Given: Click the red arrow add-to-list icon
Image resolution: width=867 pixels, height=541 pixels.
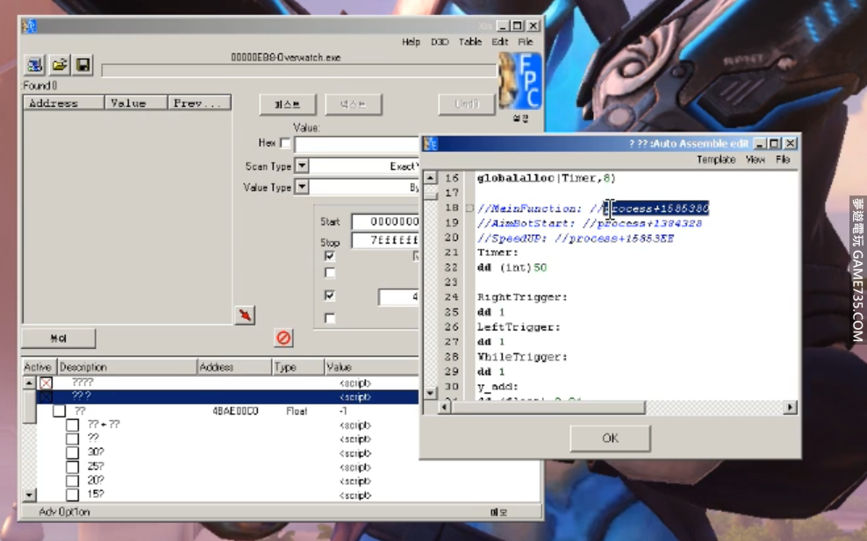Looking at the screenshot, I should (246, 315).
